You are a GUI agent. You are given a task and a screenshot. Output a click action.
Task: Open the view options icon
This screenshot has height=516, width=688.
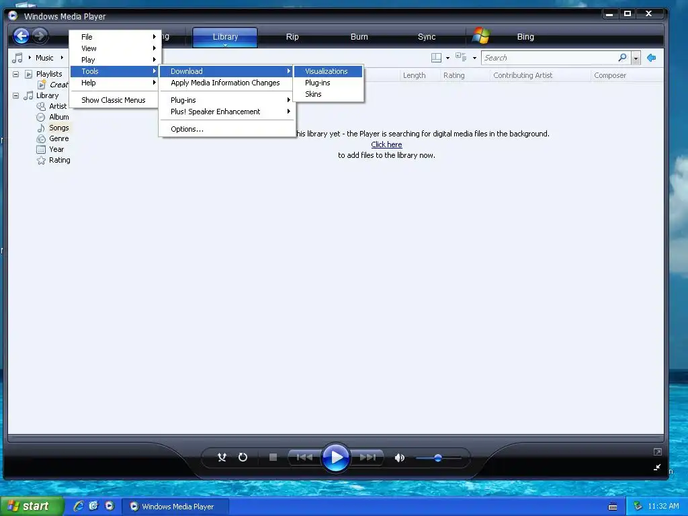[461, 58]
